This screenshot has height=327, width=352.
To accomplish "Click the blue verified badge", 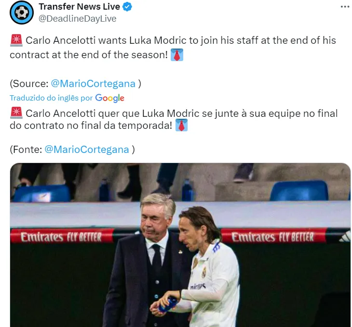I will 127,7.
